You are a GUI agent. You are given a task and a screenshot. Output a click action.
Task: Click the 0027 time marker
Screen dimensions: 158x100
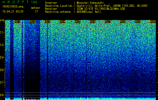coord(108,21)
